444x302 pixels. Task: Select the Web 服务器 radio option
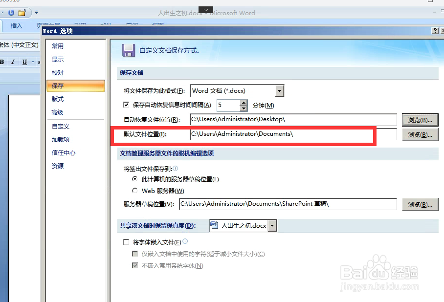(x=135, y=191)
